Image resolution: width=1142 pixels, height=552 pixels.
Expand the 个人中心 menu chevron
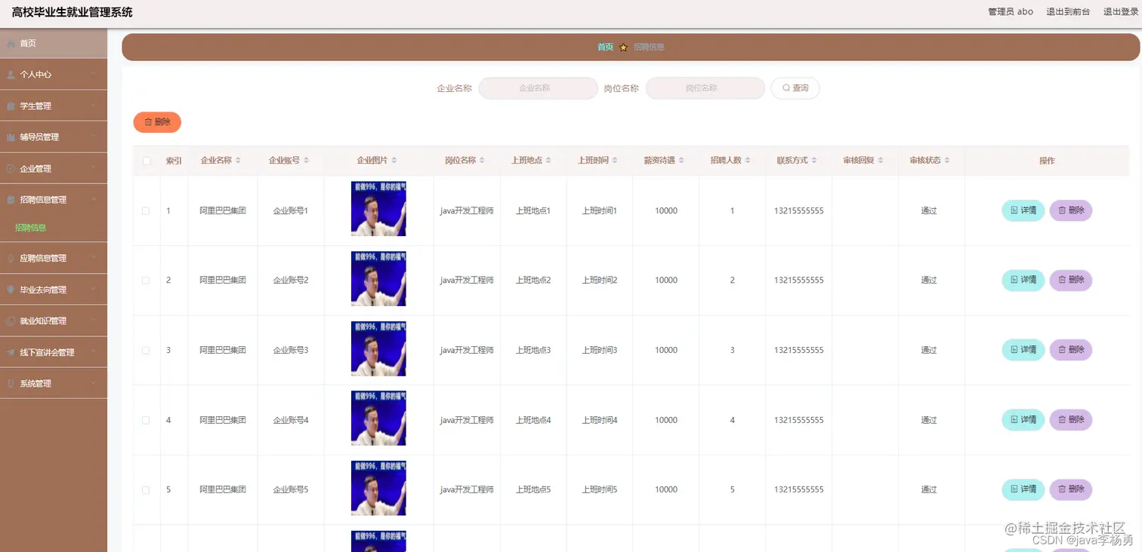(x=93, y=75)
